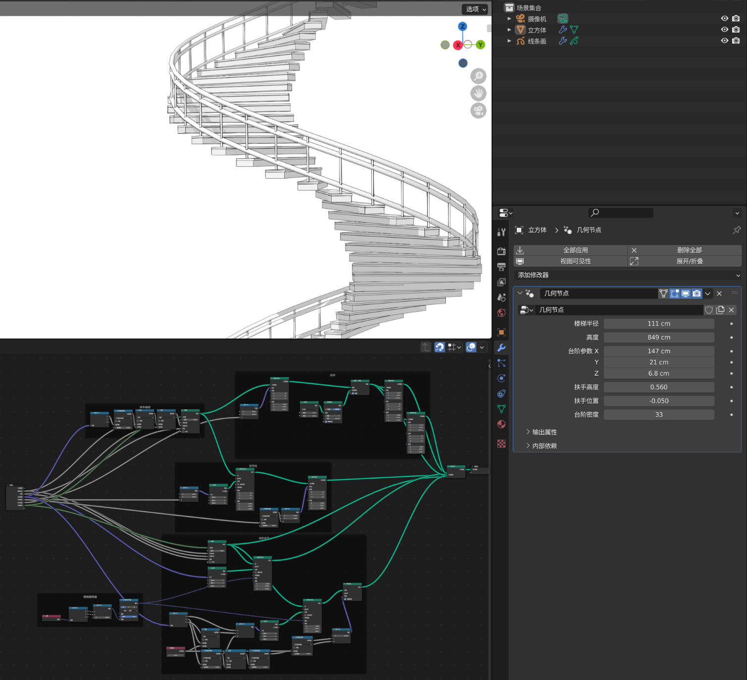The image size is (747, 680).
Task: Toggle modifier on-cage vertex display
Action: coord(663,293)
